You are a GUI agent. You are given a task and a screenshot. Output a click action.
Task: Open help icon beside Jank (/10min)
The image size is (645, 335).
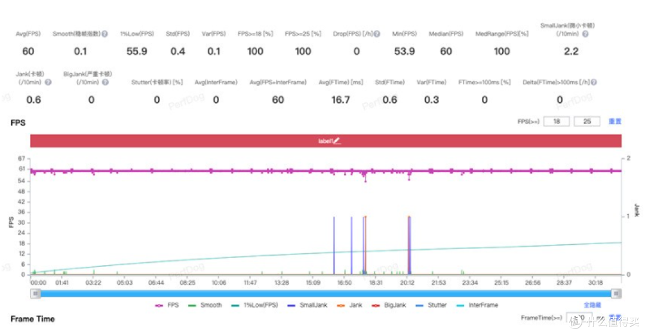pyautogui.click(x=48, y=82)
